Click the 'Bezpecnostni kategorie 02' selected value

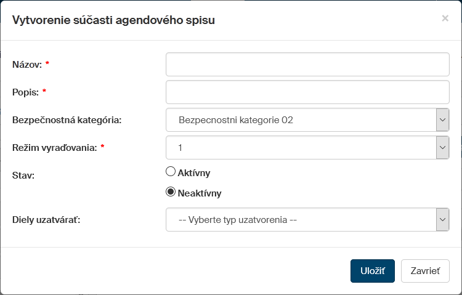[235, 120]
